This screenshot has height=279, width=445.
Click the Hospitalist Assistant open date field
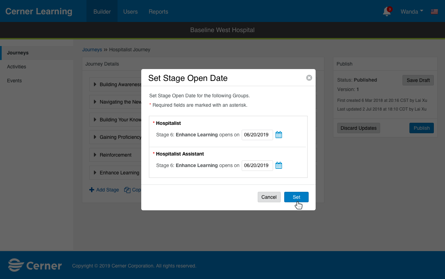(x=257, y=165)
